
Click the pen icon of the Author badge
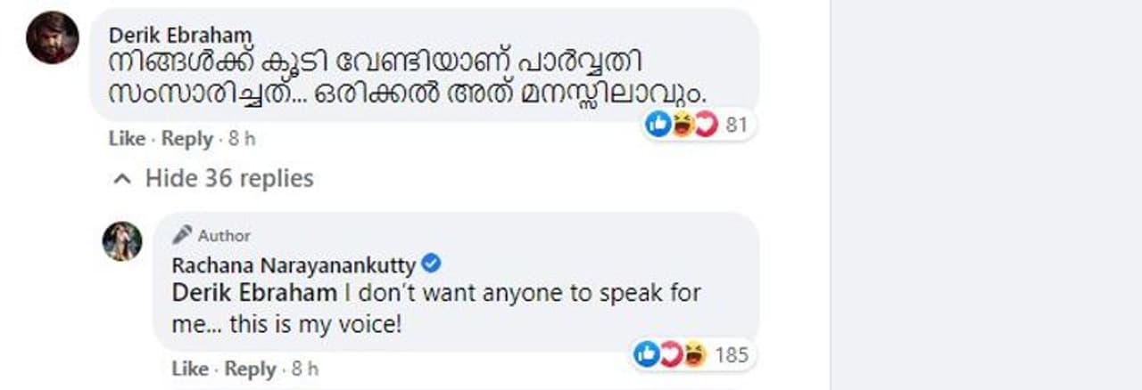coord(182,235)
